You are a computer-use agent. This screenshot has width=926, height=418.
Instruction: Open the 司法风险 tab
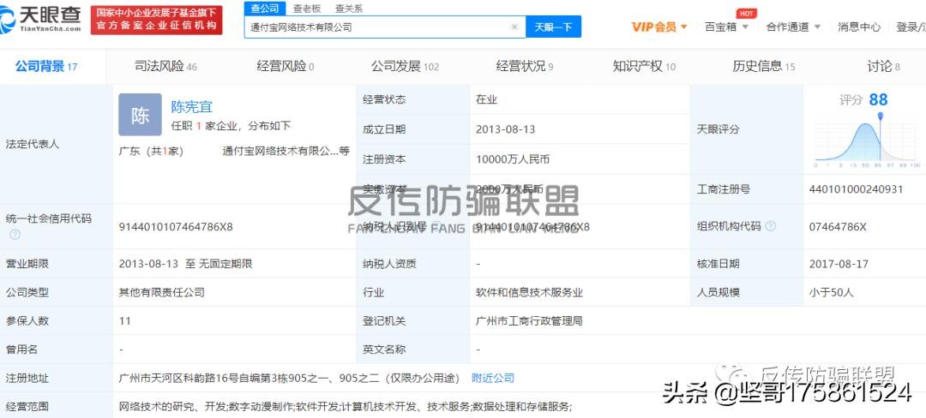pyautogui.click(x=165, y=67)
